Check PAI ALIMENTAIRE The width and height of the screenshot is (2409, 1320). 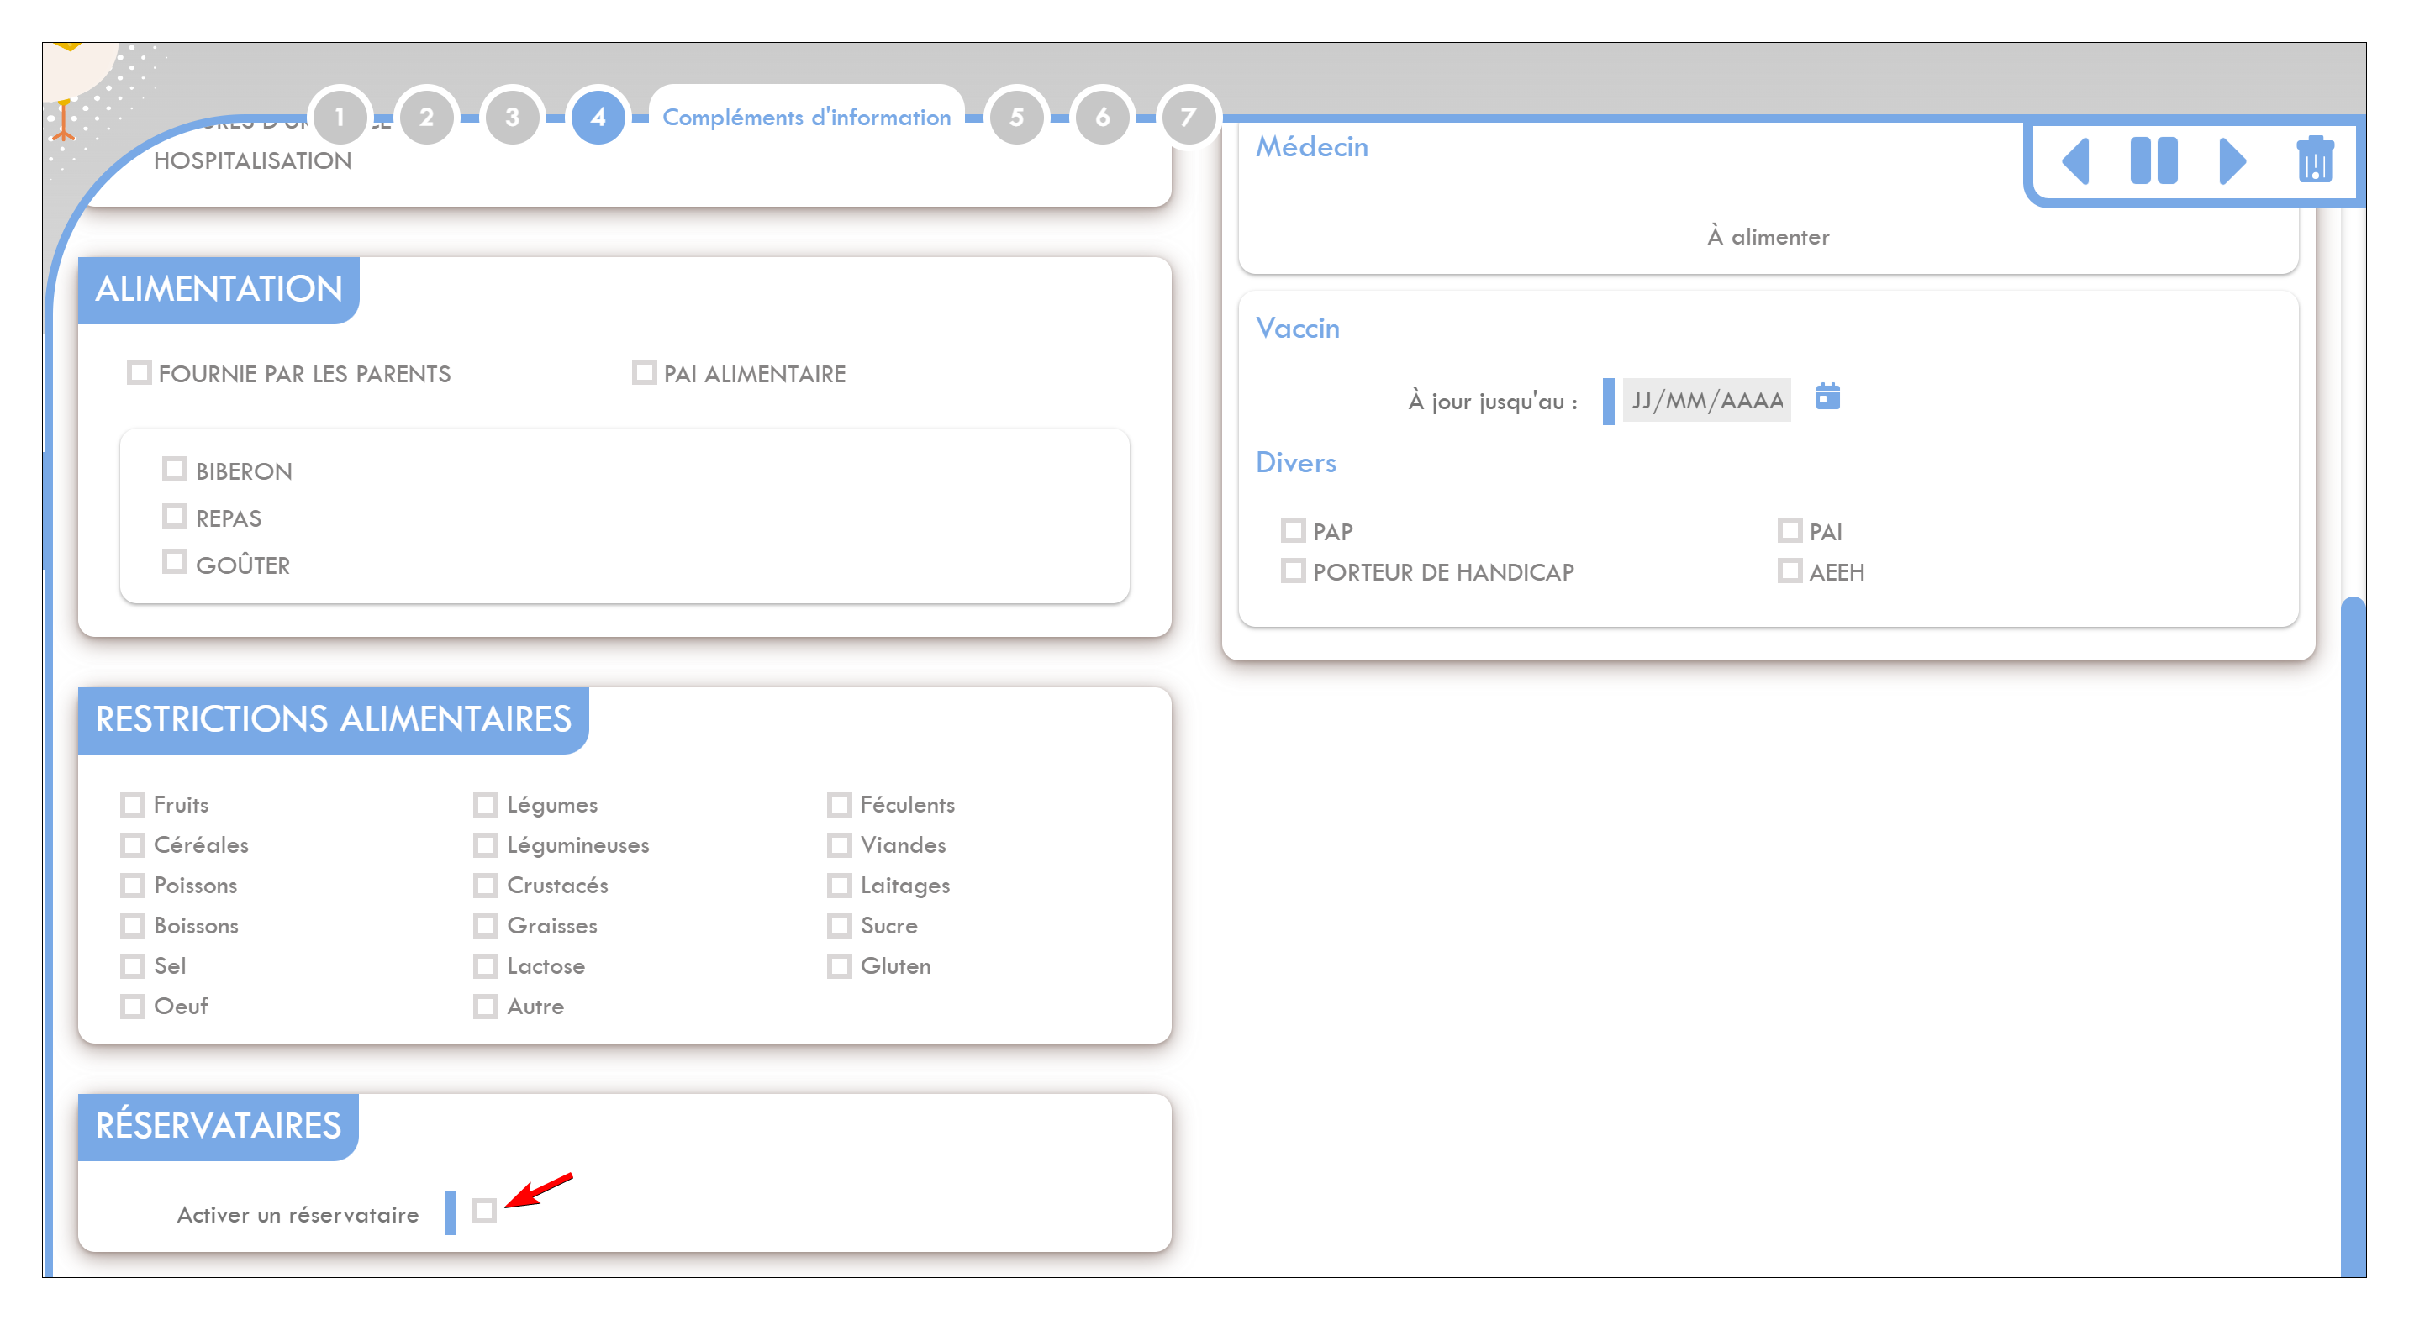point(645,372)
